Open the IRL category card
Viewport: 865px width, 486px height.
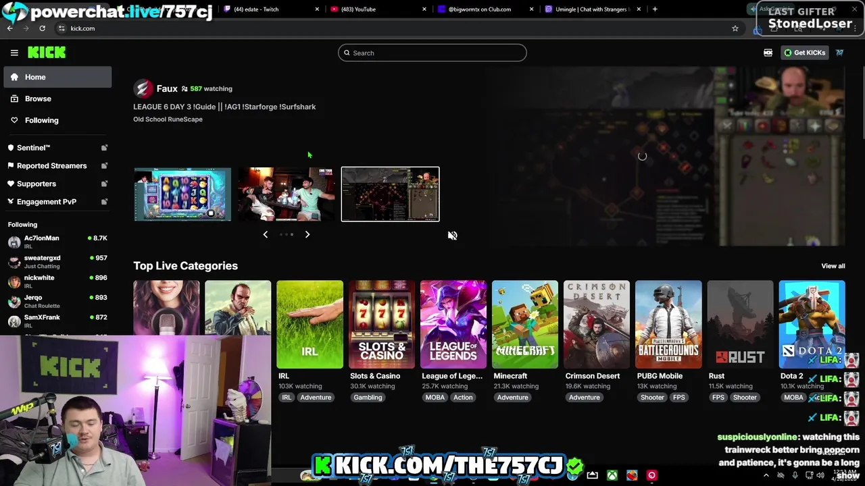click(x=310, y=325)
